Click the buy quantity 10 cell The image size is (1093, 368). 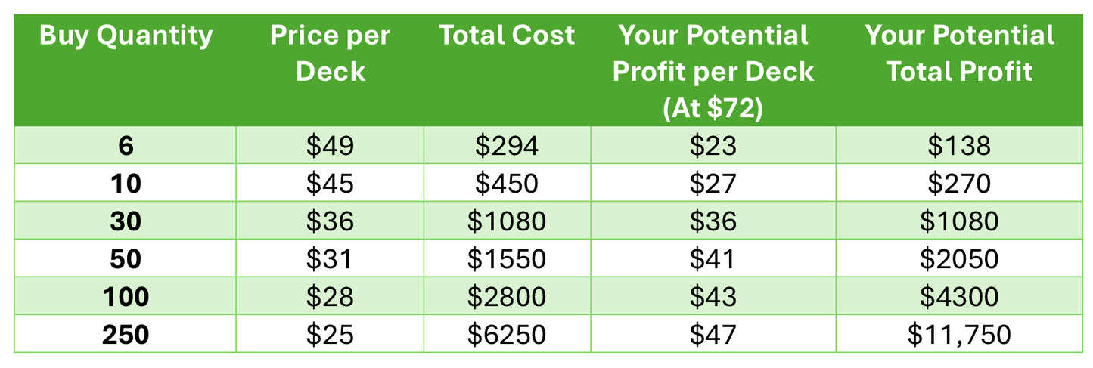[x=126, y=183]
